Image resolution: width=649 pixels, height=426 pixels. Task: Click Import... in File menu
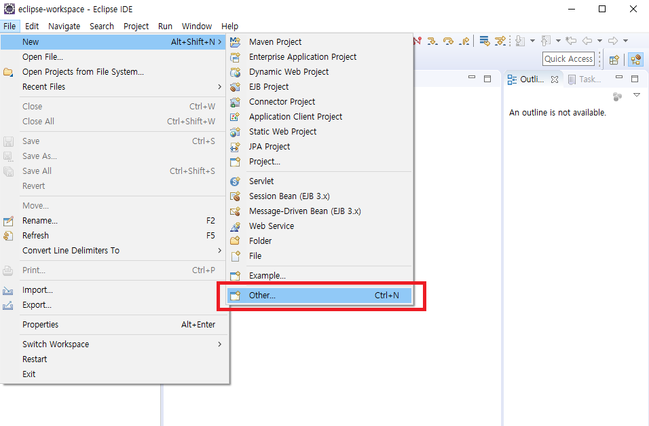tap(113, 289)
